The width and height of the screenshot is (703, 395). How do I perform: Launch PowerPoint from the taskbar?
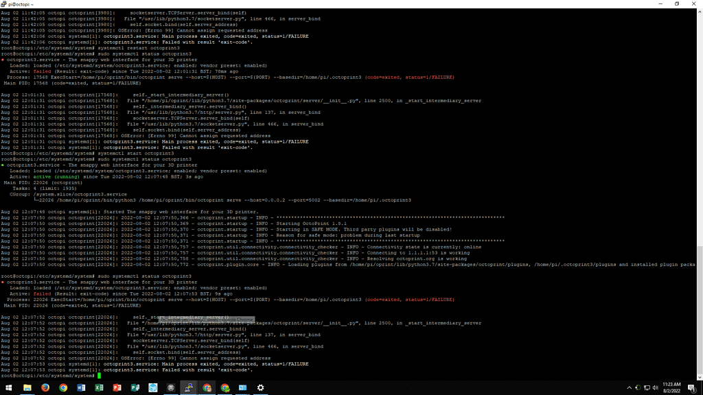(117, 387)
